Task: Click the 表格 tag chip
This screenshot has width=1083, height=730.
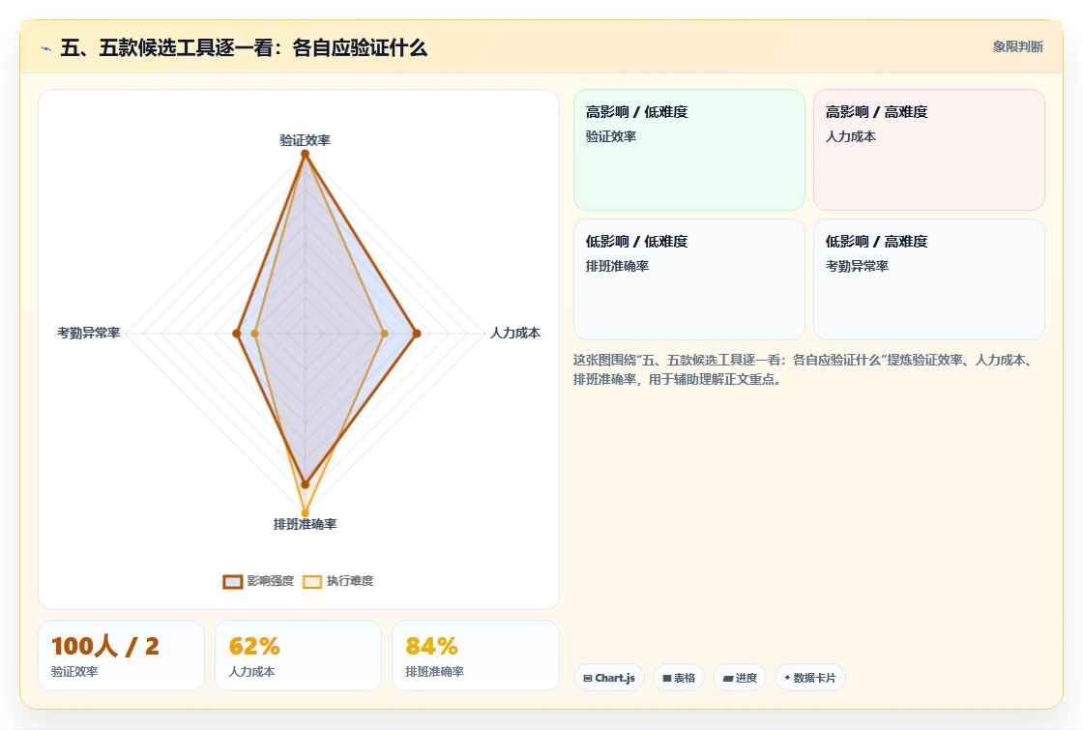Action: coord(678,678)
